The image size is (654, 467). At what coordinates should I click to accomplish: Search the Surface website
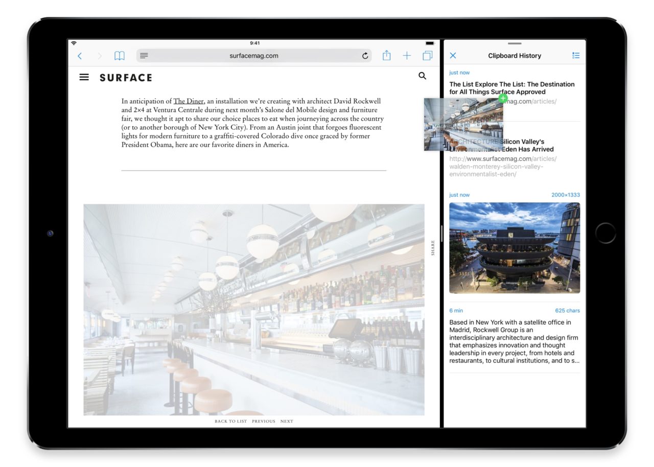tap(422, 76)
